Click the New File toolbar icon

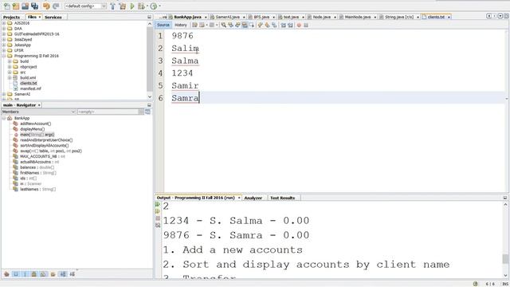pos(7,6)
